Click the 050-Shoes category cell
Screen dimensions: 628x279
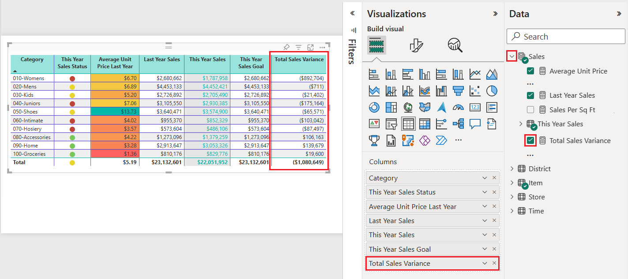click(x=32, y=112)
